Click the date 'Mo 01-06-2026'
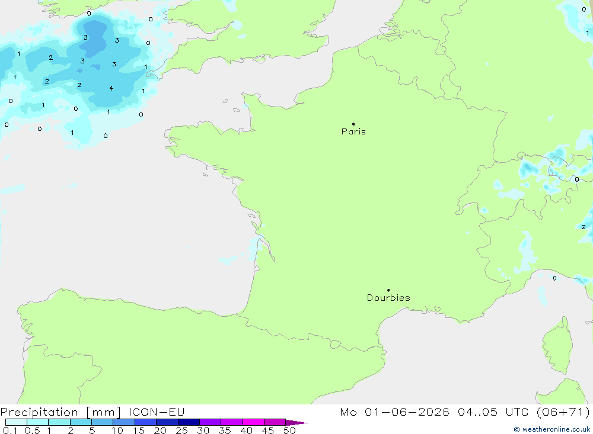Screen dimensions: 593x434 394,412
